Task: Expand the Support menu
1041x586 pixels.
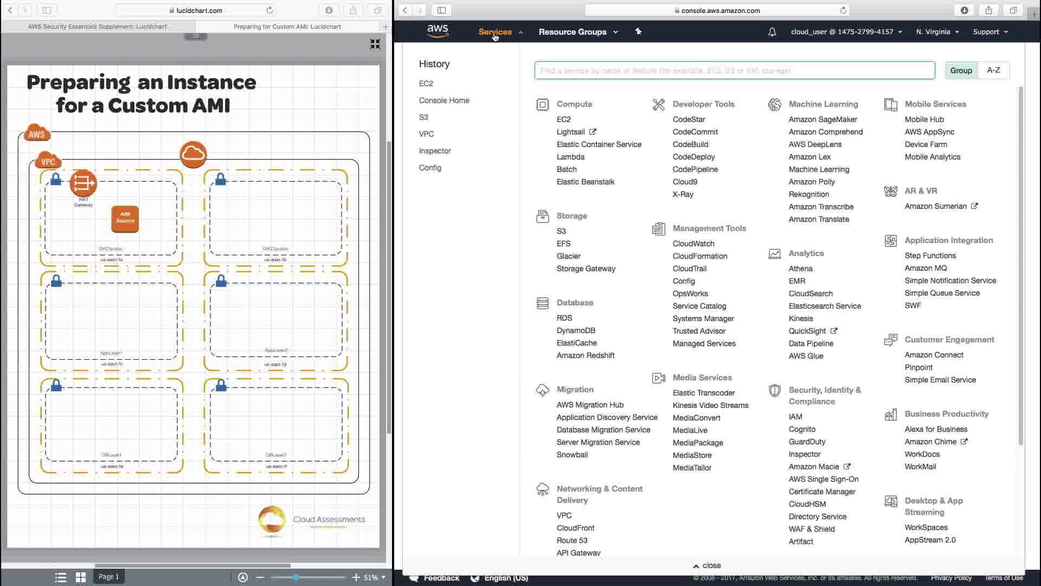Action: (x=990, y=32)
